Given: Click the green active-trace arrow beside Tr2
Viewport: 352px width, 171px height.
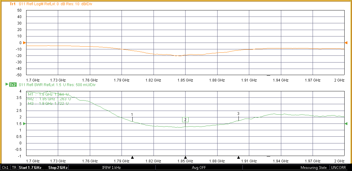Looking at the screenshot, I should coord(6,85).
